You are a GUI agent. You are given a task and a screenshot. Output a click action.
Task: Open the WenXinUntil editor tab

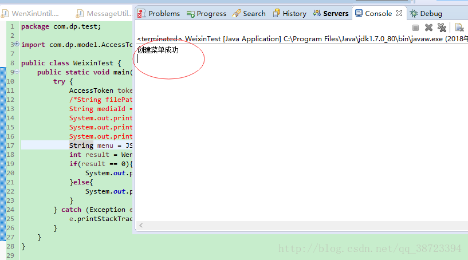[30, 13]
